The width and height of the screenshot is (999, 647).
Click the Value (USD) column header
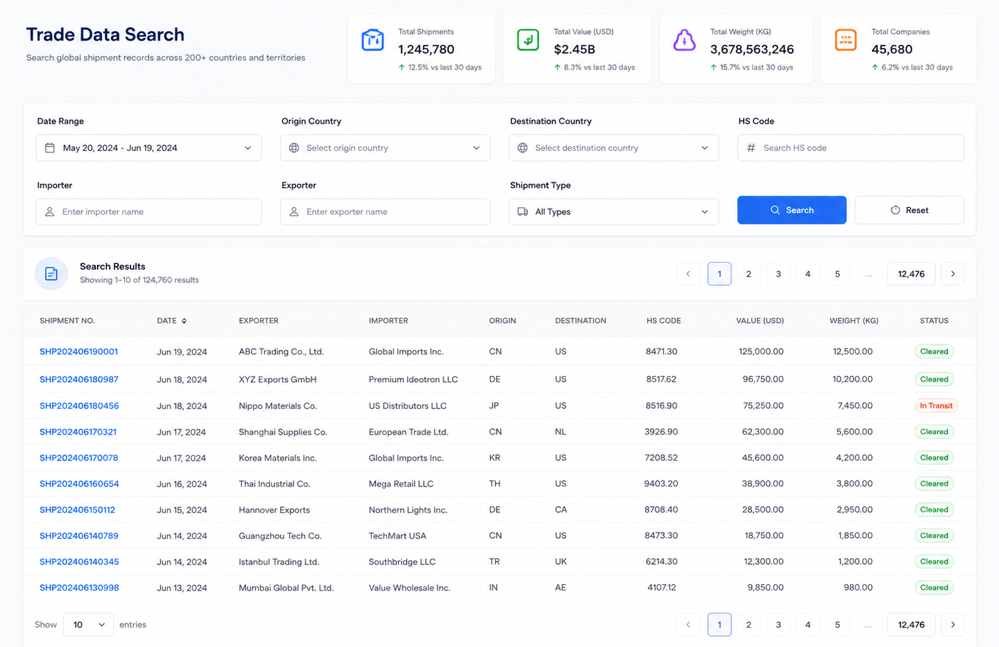pyautogui.click(x=760, y=321)
